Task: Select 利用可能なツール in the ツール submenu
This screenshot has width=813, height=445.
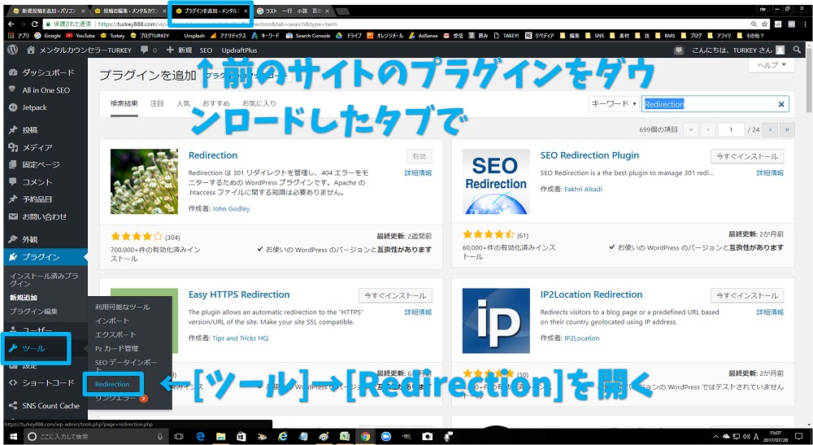Action: [x=123, y=307]
